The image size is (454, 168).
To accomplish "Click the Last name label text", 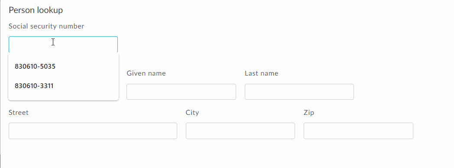I will point(262,73).
